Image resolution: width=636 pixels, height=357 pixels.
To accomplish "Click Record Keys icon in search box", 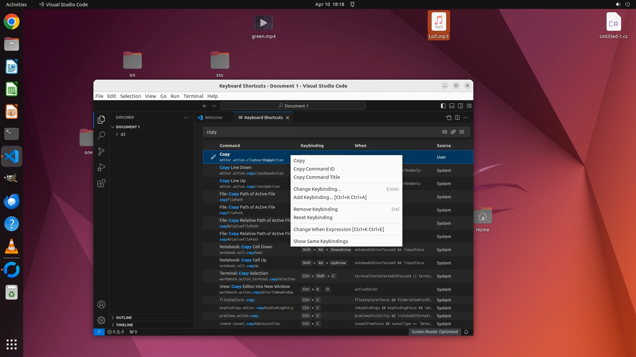I will [445, 132].
